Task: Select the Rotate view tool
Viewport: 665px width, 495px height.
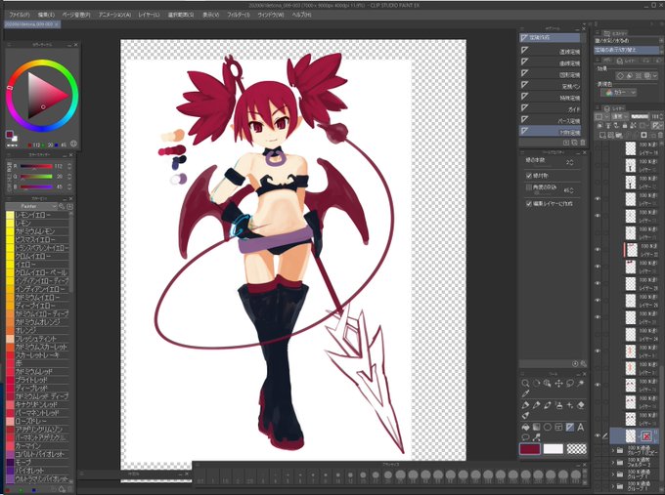Action: point(537,384)
